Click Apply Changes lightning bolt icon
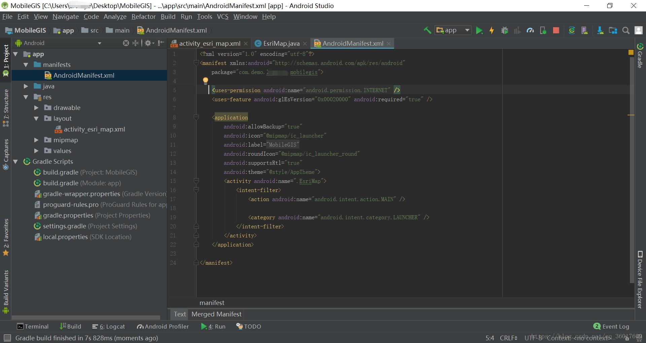 pos(492,31)
